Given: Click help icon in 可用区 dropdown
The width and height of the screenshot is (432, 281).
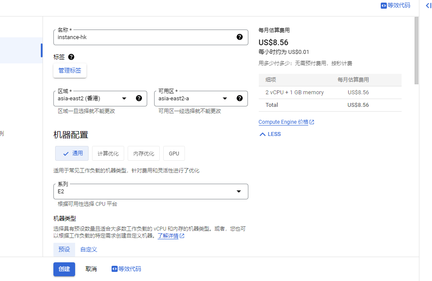Looking at the screenshot, I should pyautogui.click(x=239, y=99).
